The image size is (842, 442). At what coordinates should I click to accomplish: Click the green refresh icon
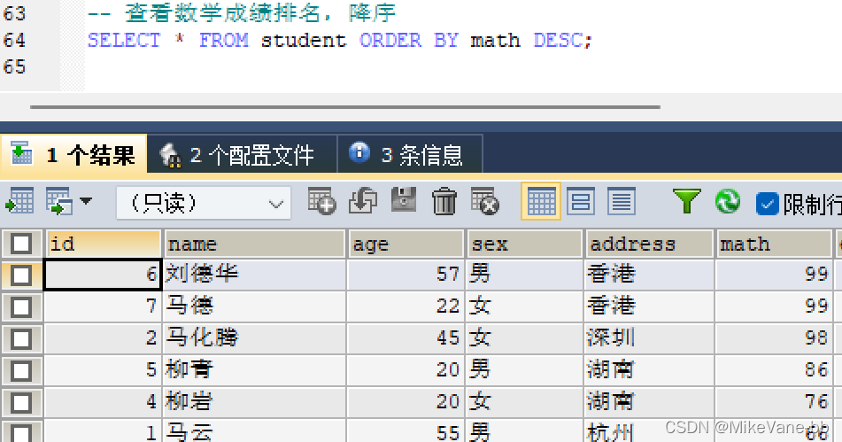(728, 201)
